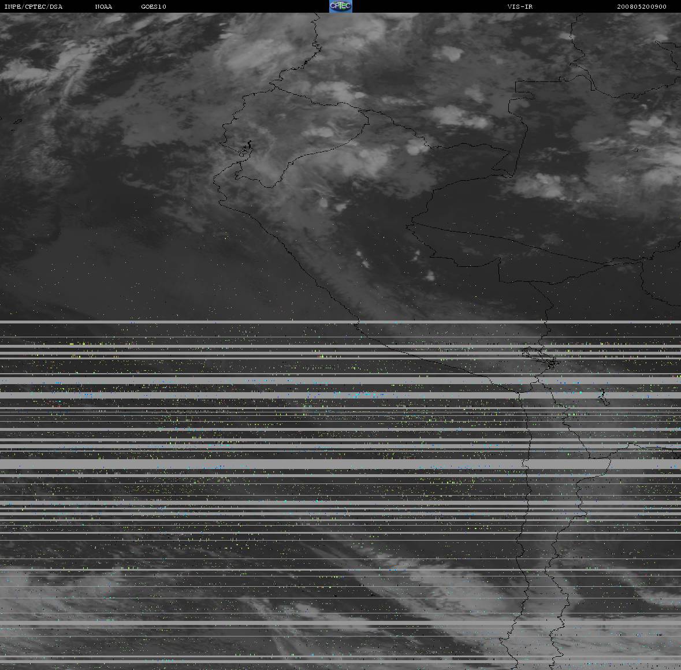Click the 200805200900 timestamp
The image size is (681, 670).
tap(642, 6)
